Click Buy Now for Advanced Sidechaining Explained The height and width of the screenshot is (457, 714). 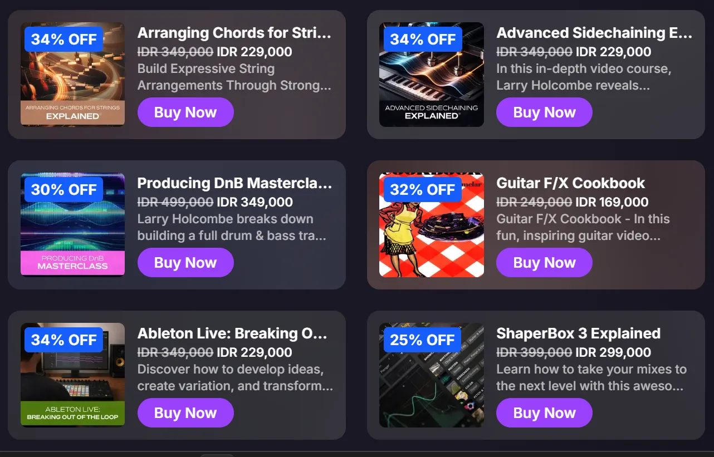(x=544, y=112)
